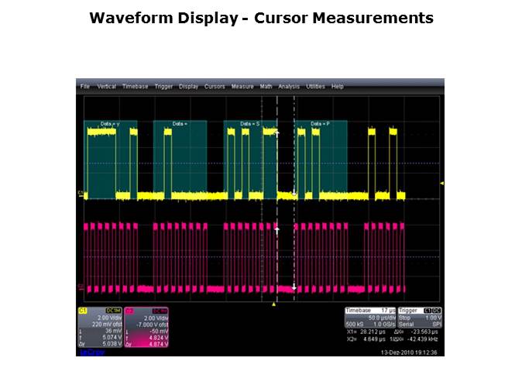The image size is (522, 392).
Task: Open the Vertical menu
Action: [x=106, y=87]
